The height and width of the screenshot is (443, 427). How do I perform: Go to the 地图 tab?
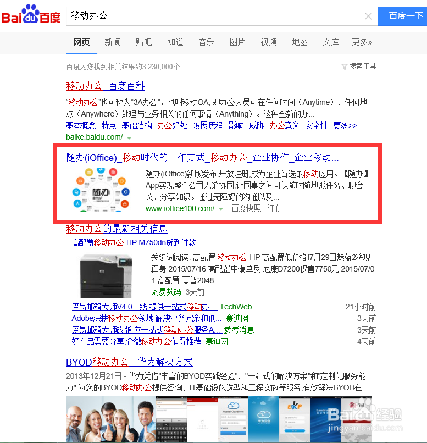(x=300, y=42)
